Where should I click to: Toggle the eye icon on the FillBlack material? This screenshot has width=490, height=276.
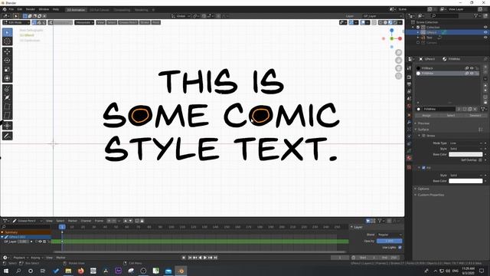click(x=472, y=68)
